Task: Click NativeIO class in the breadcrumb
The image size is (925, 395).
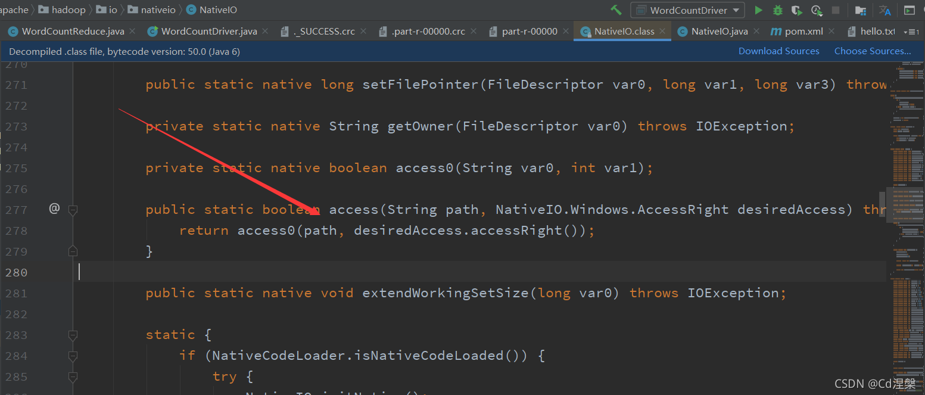Action: pos(211,10)
